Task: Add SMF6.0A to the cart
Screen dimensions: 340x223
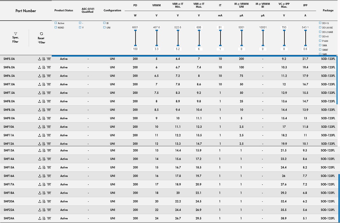Action: pos(49,67)
